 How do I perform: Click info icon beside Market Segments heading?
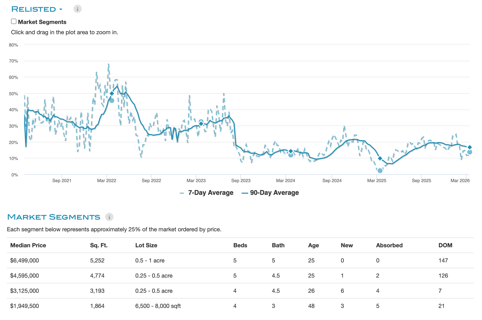tap(109, 217)
